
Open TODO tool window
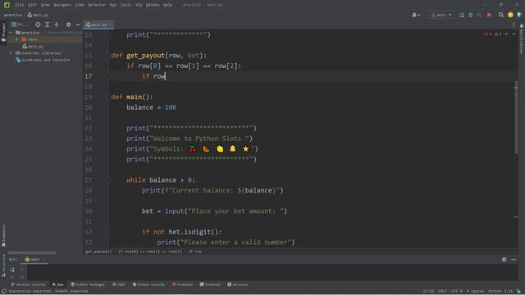(x=118, y=284)
